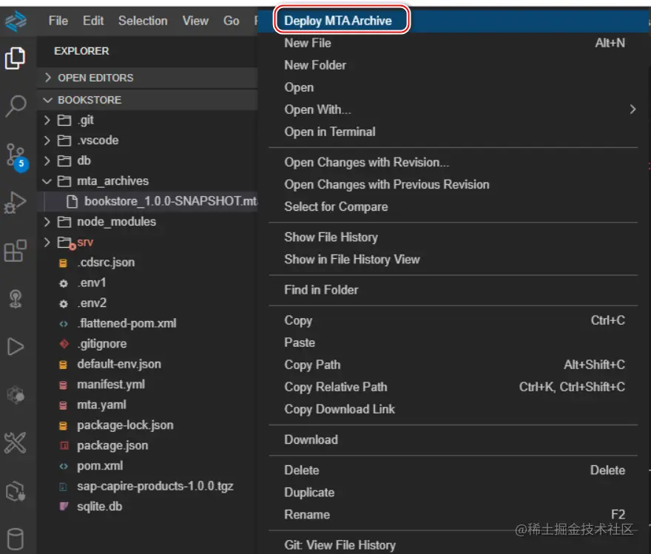Open the Run Configurations play icon
The width and height of the screenshot is (651, 554).
point(16,346)
